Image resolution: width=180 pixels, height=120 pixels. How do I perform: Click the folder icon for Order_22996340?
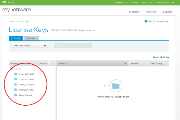tap(16, 74)
